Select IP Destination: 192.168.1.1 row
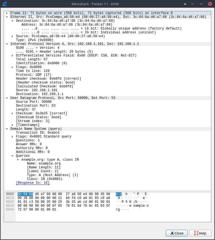Viewport: 215px width, 240px height. tap(40, 94)
